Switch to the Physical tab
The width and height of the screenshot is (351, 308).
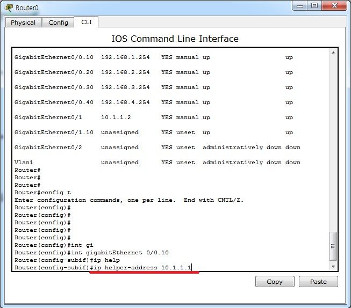pos(23,23)
